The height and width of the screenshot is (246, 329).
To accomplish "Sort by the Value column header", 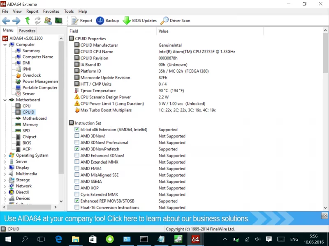I will pos(210,31).
